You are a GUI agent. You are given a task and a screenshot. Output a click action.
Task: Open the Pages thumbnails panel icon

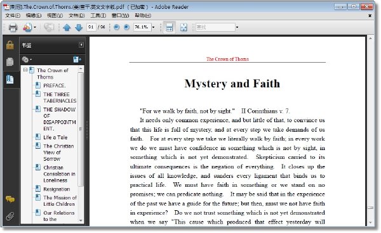tap(10, 62)
